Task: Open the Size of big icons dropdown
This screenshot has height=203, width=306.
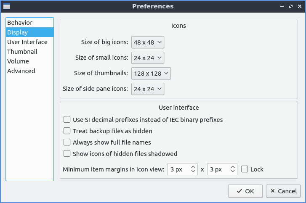Action: pos(147,42)
